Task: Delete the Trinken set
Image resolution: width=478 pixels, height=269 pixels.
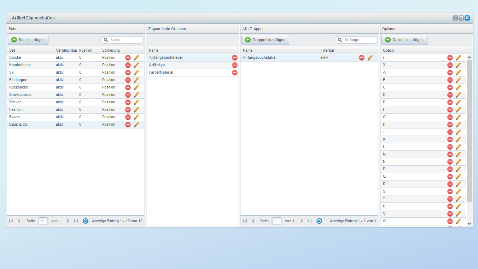Action: (x=128, y=102)
